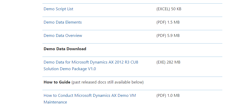247x105 pixels.
Task: Click the (PDF) label beside Demo Data Overview
Action: coord(161,36)
